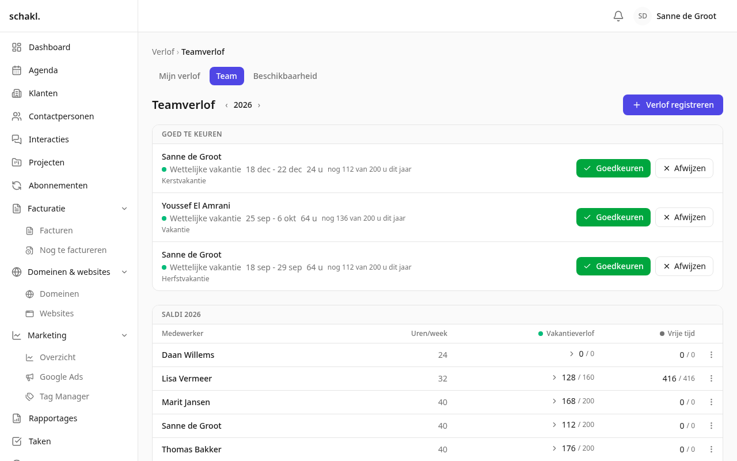
Task: Click the Abonnementen refresh icon
Action: tap(17, 186)
